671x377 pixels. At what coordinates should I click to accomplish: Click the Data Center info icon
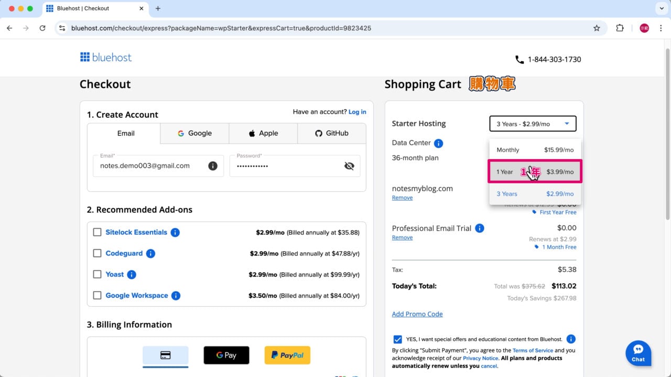439,143
